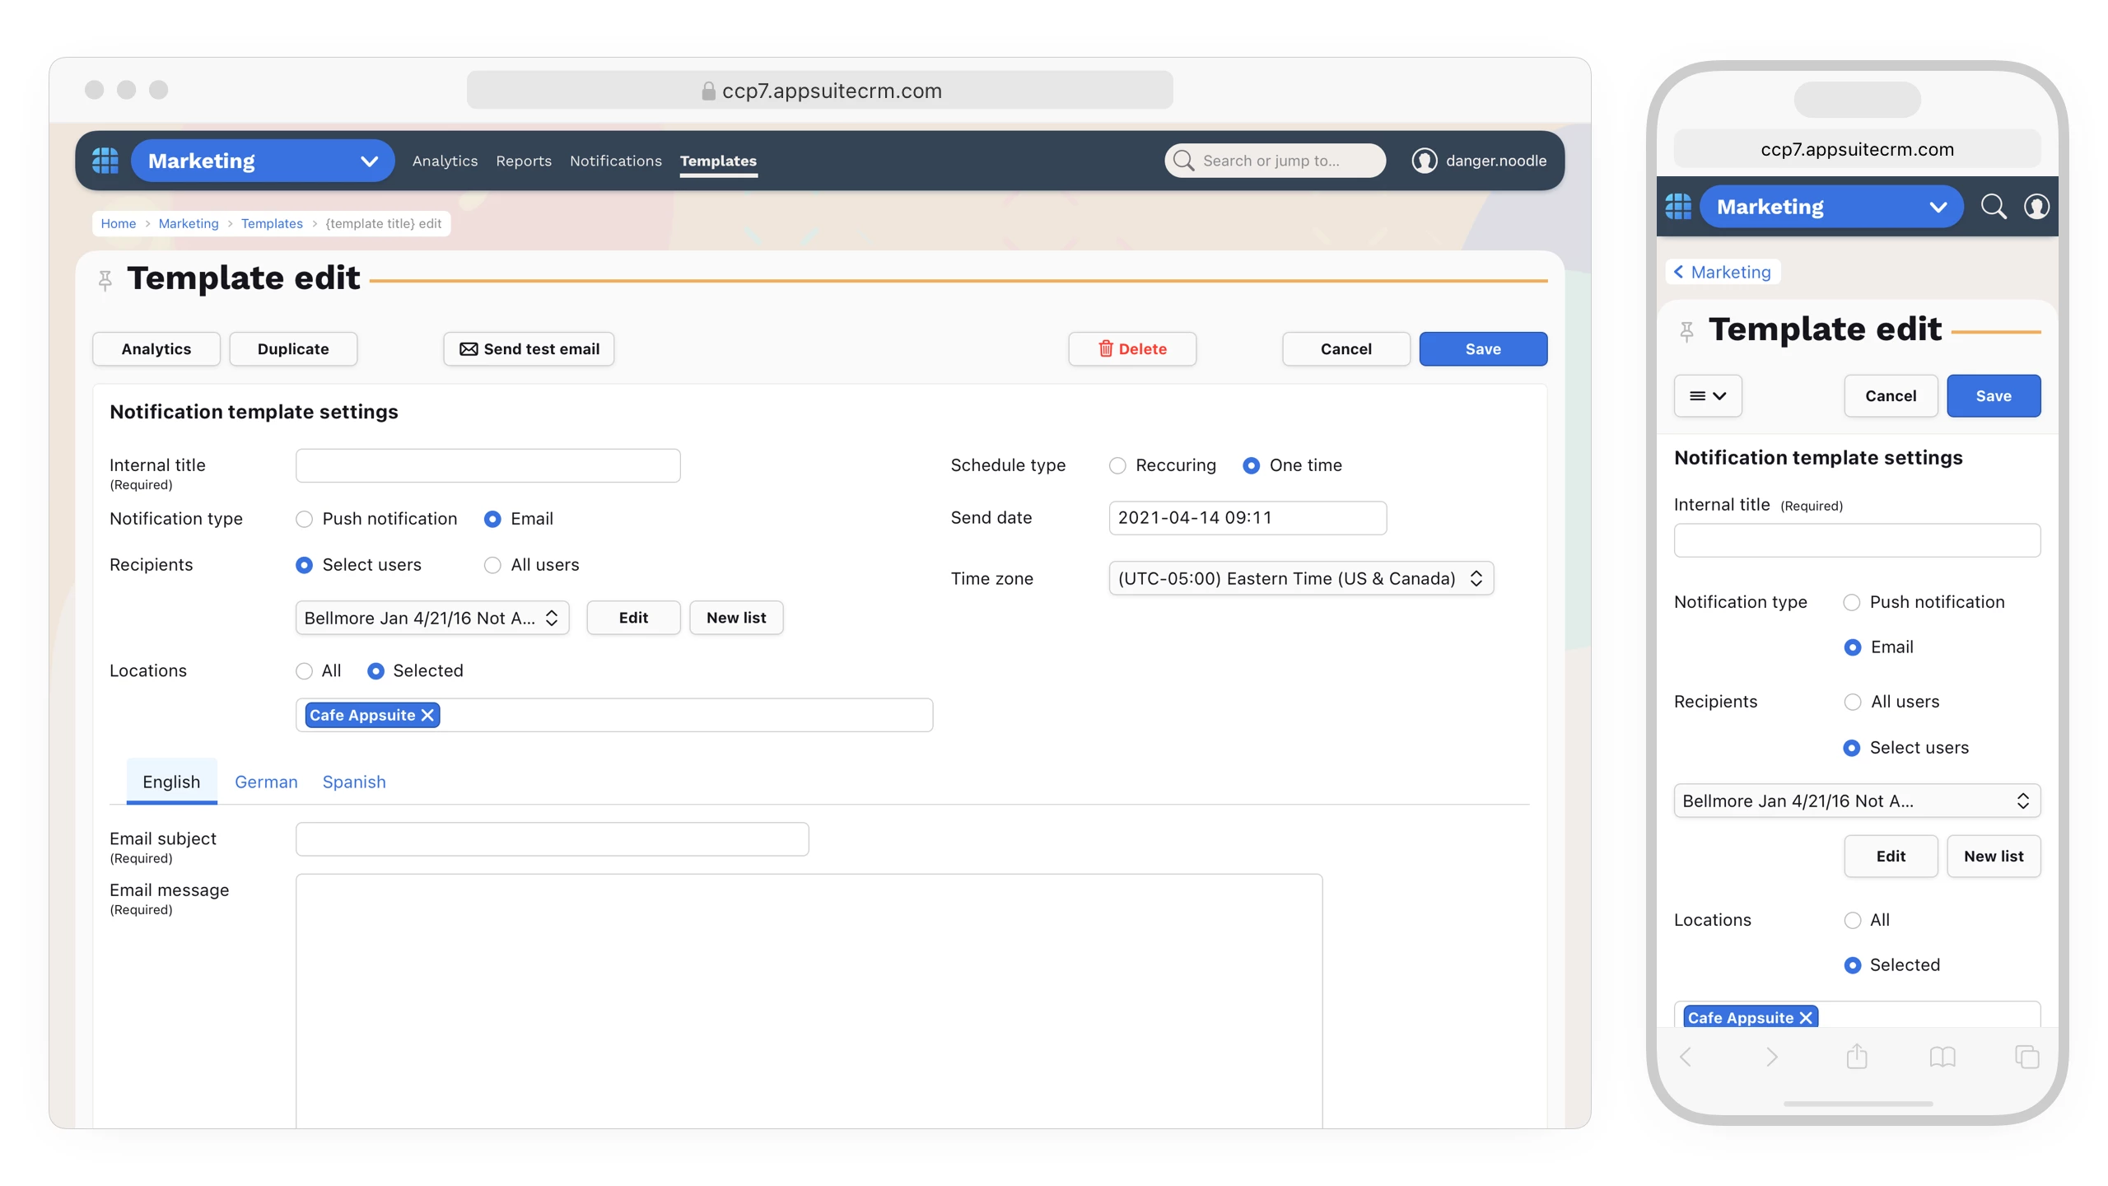Open Reports in the top navigation
Image resolution: width=2108 pixels, height=1186 pixels.
tap(523, 161)
